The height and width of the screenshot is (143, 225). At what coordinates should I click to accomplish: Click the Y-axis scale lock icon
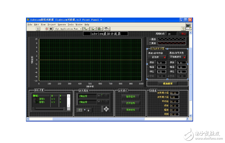click(x=99, y=102)
